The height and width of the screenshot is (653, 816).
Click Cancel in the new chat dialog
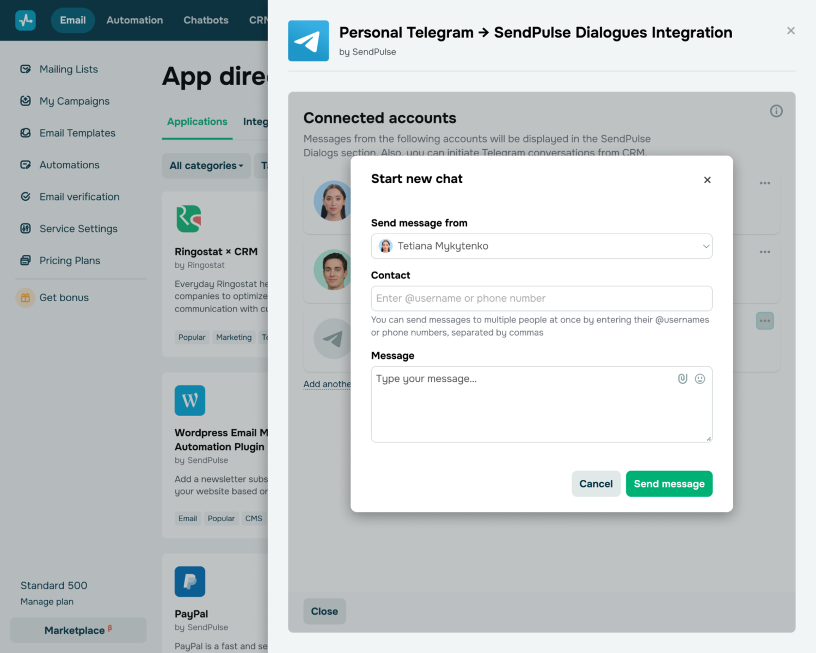(x=596, y=484)
